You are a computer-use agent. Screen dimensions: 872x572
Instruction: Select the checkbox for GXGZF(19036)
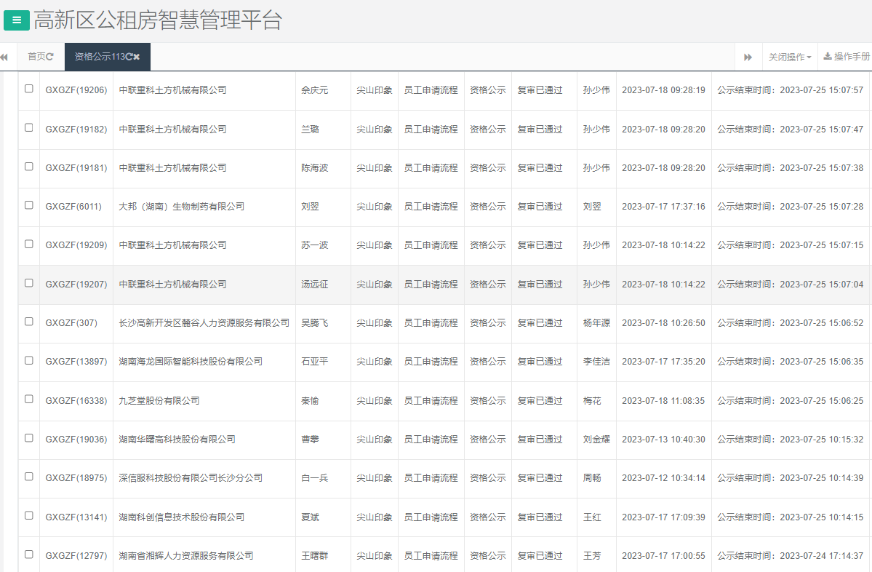(x=29, y=438)
